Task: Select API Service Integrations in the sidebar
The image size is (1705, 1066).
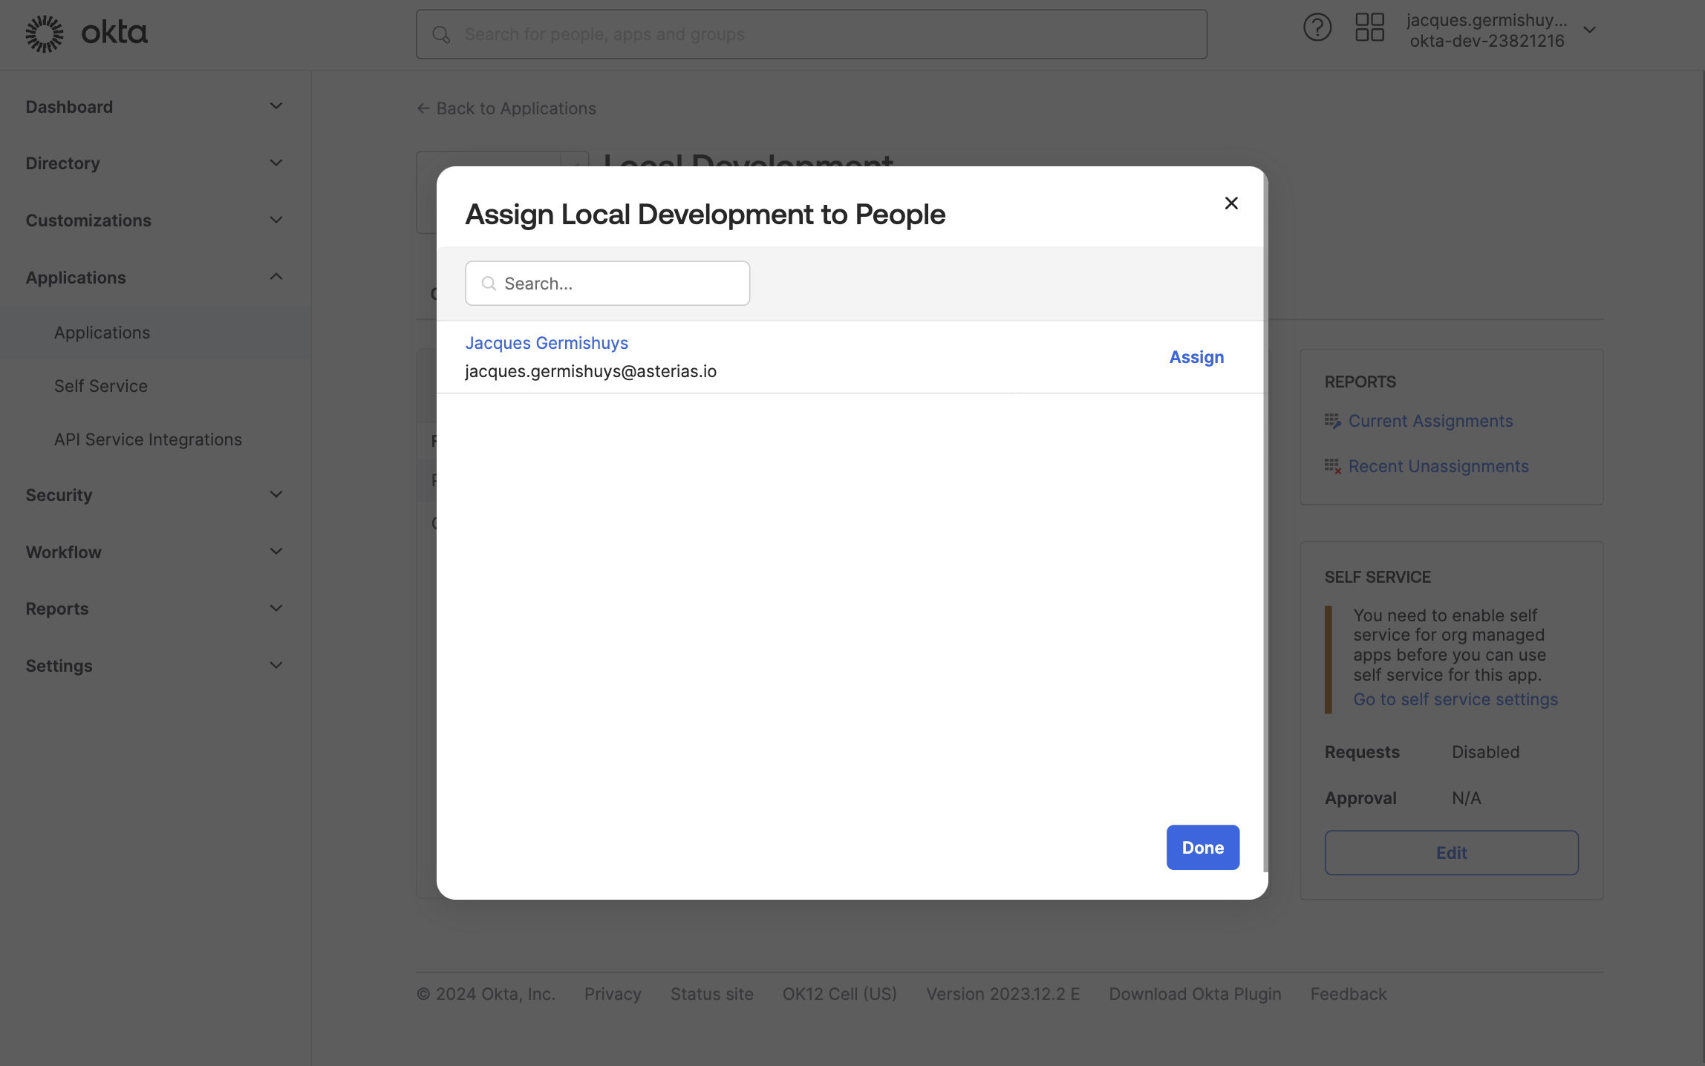Action: [147, 439]
